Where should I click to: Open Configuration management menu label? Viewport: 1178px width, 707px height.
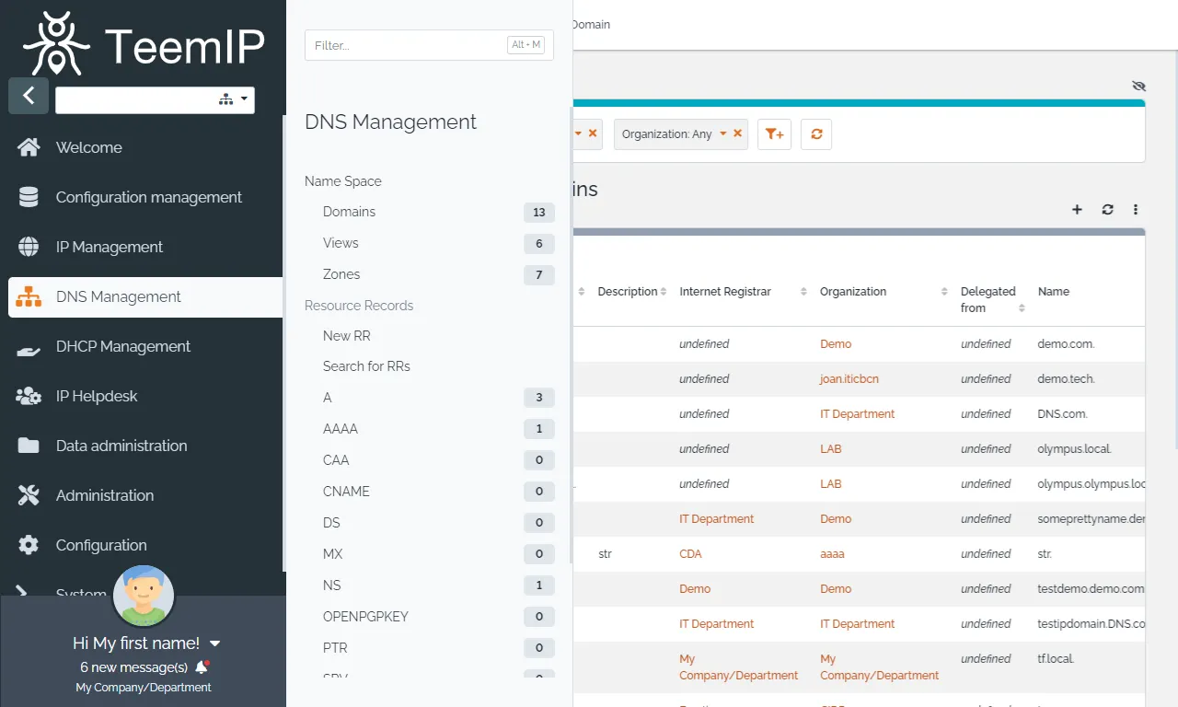[x=149, y=197]
